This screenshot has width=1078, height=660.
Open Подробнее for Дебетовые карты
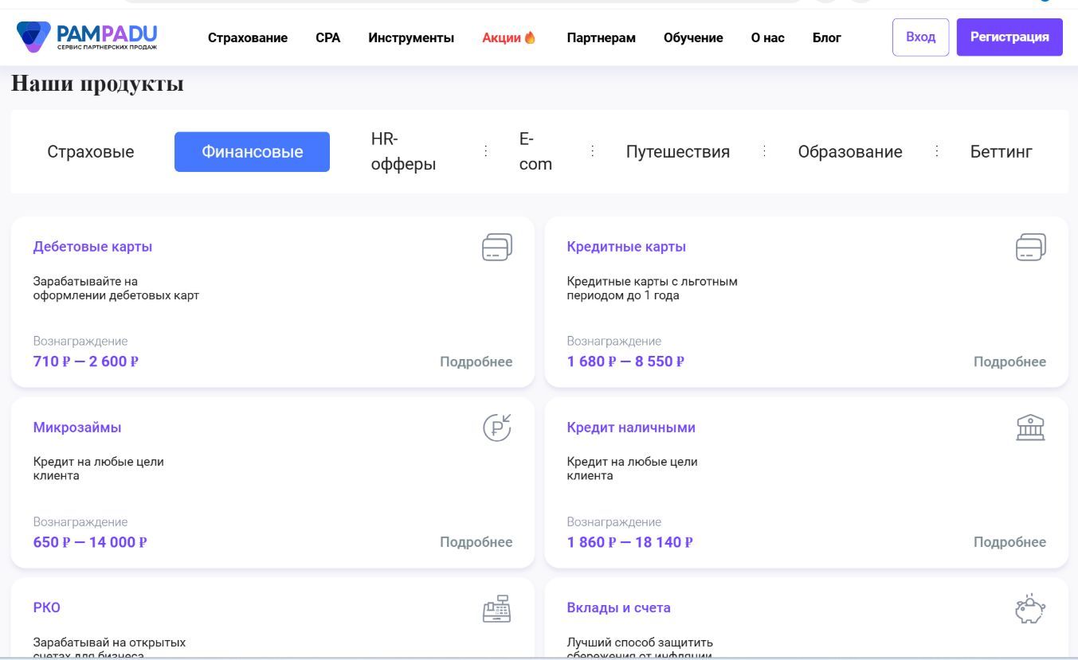coord(476,361)
